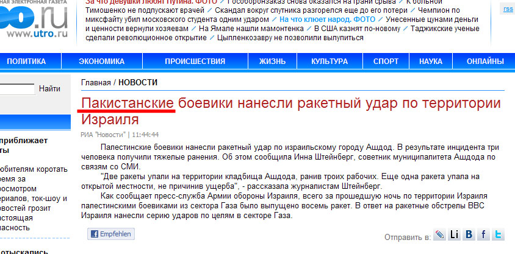This screenshot has height=254, width=515.
Task: Open the КУЛЬТУРА section
Action: tap(330, 62)
